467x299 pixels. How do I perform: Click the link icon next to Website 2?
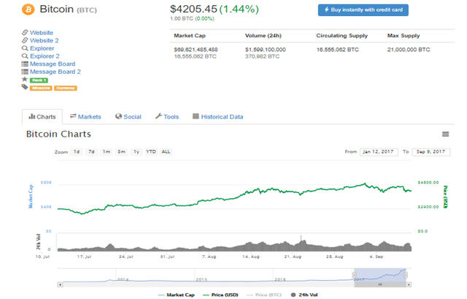[25, 40]
